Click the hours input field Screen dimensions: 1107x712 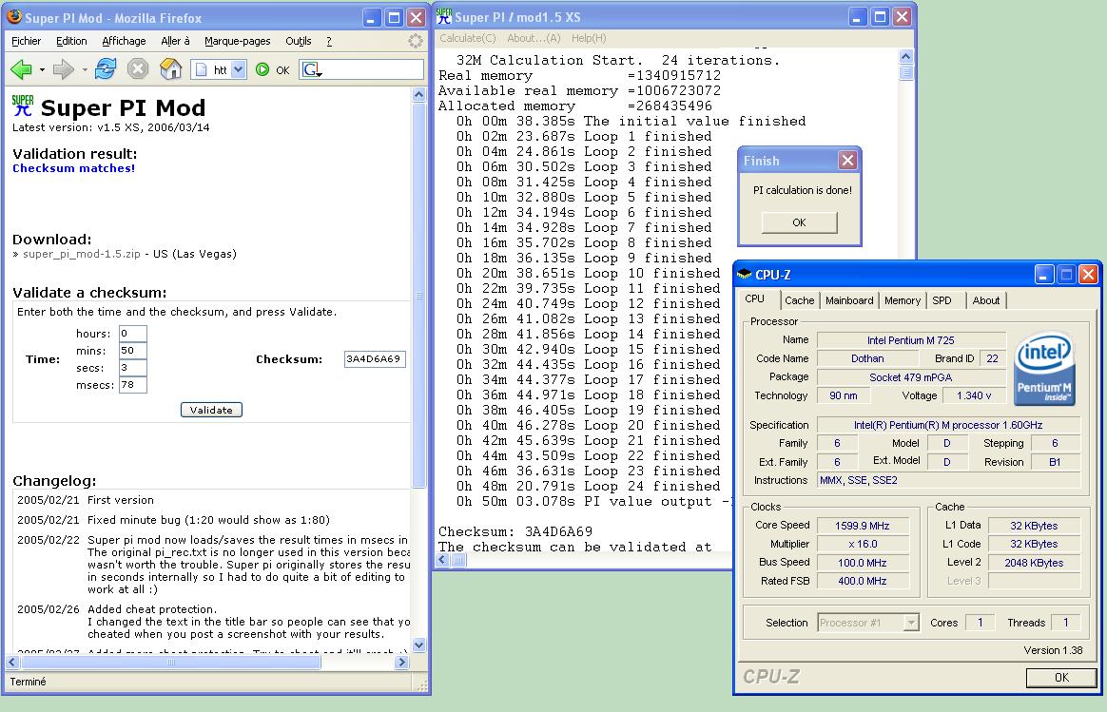pyautogui.click(x=133, y=334)
